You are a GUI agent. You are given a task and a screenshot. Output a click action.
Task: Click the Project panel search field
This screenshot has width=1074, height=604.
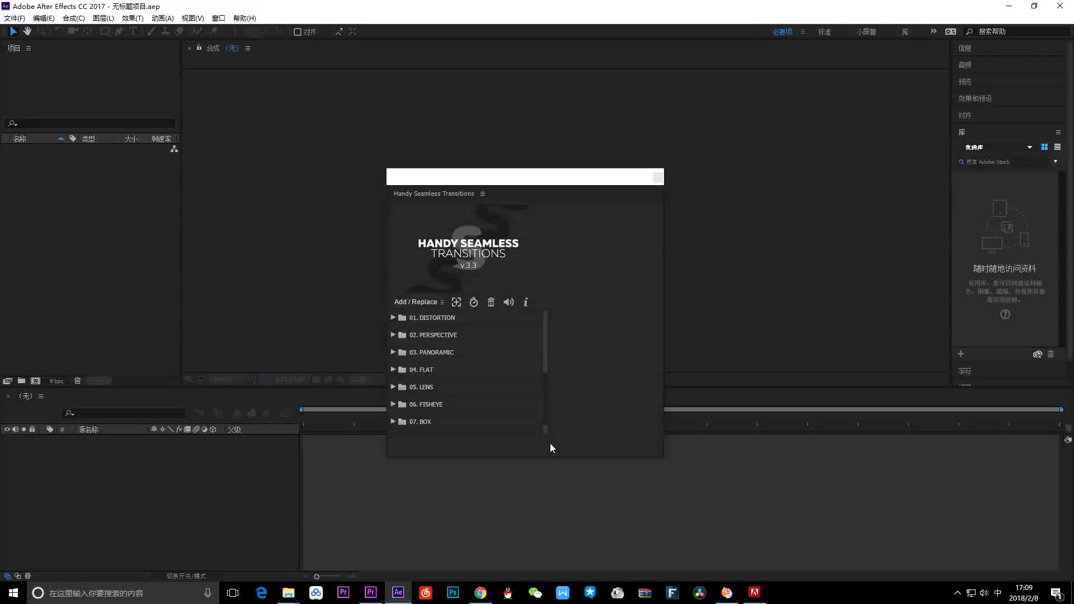(90, 123)
